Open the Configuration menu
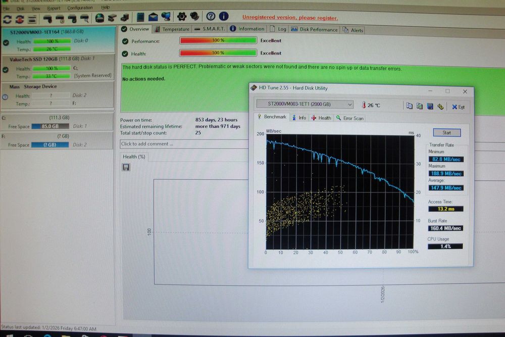Screen dimensions: 505x337 [80, 8]
